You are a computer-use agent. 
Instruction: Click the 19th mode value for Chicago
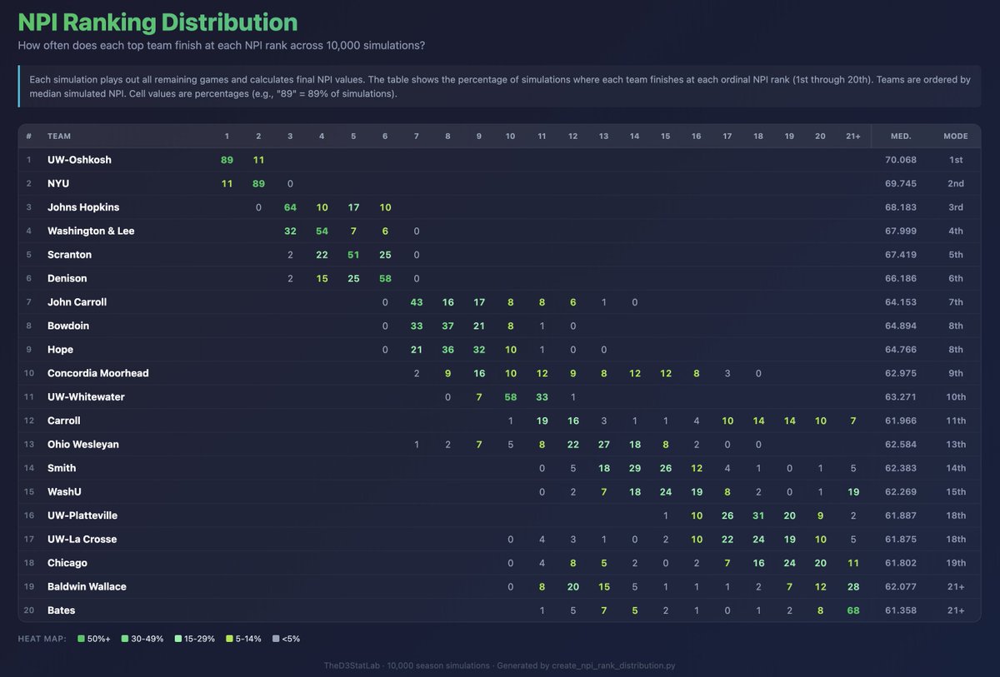point(956,563)
